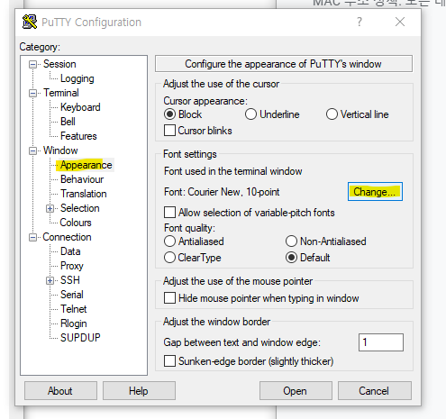The image size is (446, 419).
Task: Choose ClearType font quality
Action: (x=169, y=258)
